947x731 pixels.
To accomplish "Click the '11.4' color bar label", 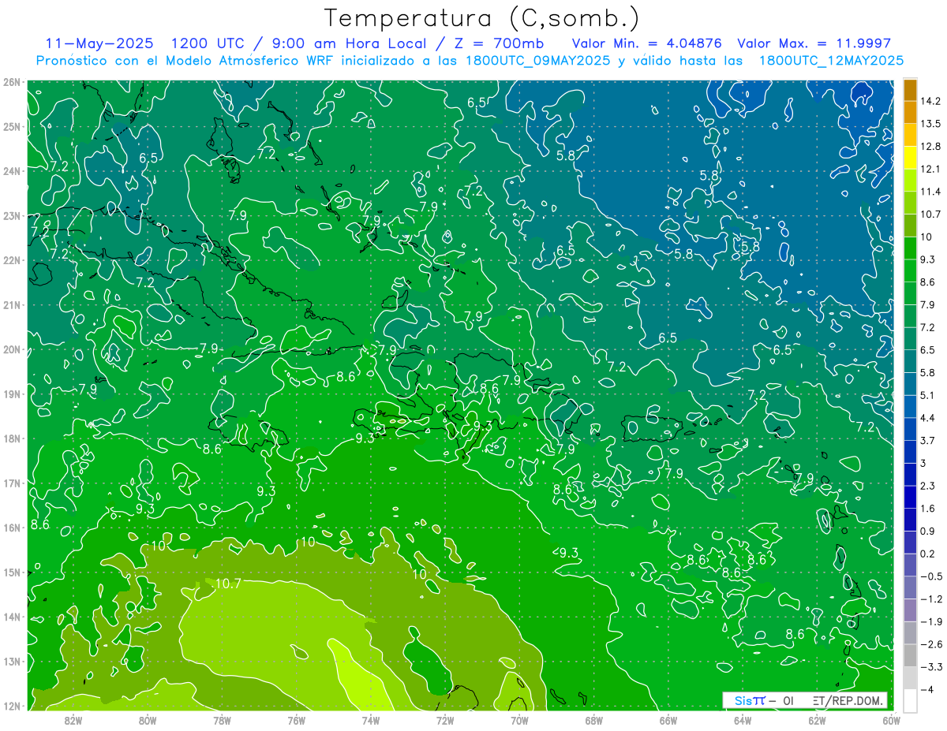I will [x=931, y=192].
